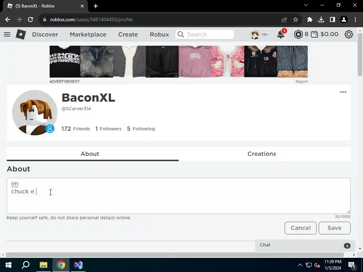The image size is (363, 272).
Task: Click inside the About text area
Action: point(179,195)
